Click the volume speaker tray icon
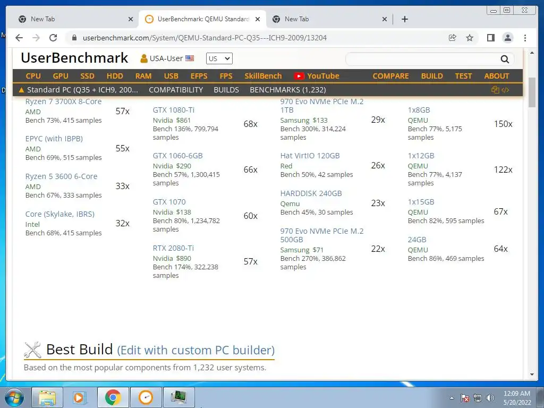Image resolution: width=544 pixels, height=408 pixels. pos(490,398)
